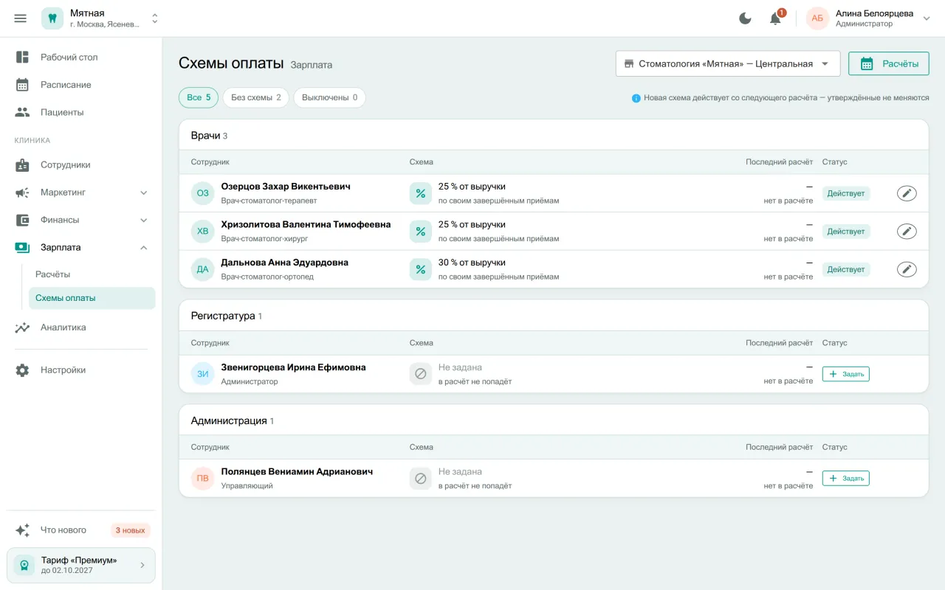945x590 pixels.
Task: Open Что нового with 3 новых badge
Action: click(81, 530)
